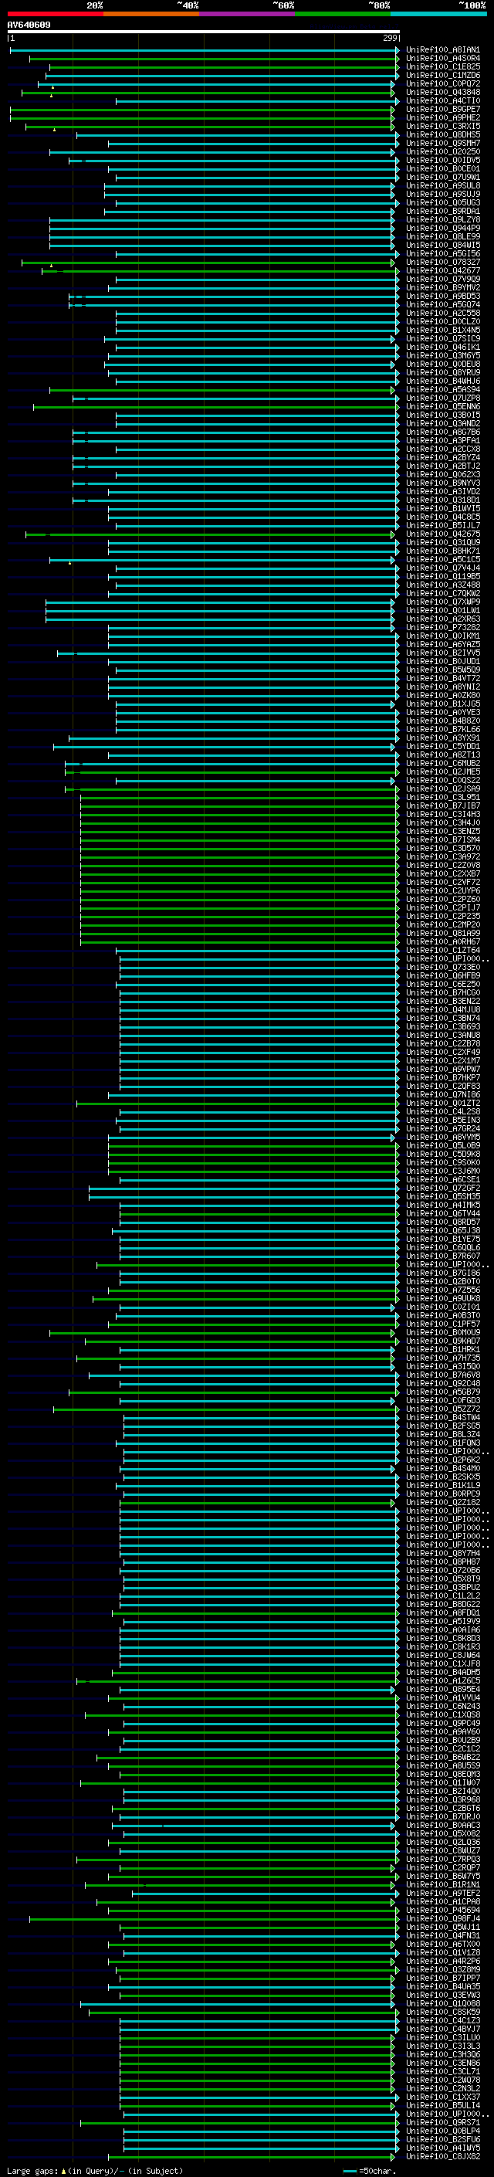This screenshot has width=494, height=2177.
Task: Open entry UniRef100_Q9LZY8
Action: click(442, 220)
